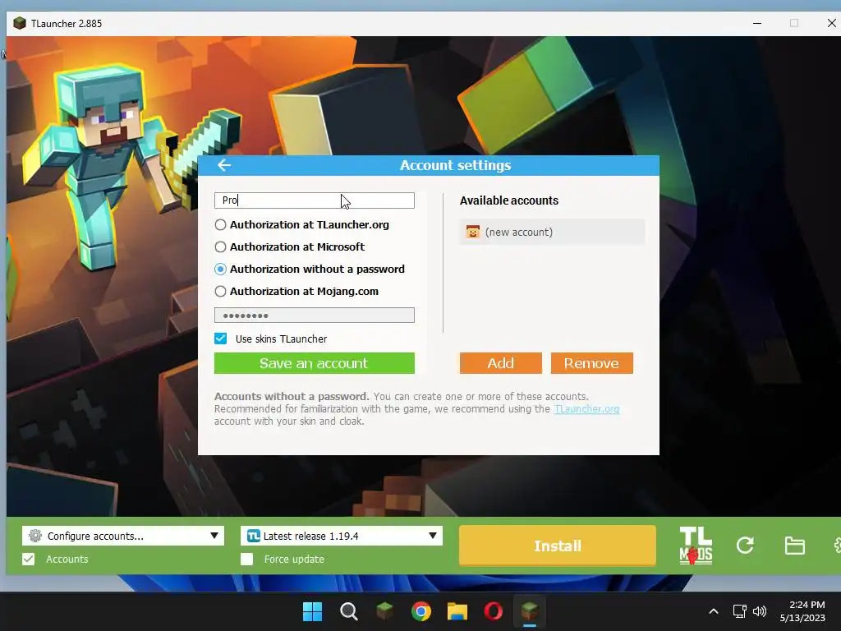Open network status tray icon
The height and width of the screenshot is (631, 841).
(739, 611)
